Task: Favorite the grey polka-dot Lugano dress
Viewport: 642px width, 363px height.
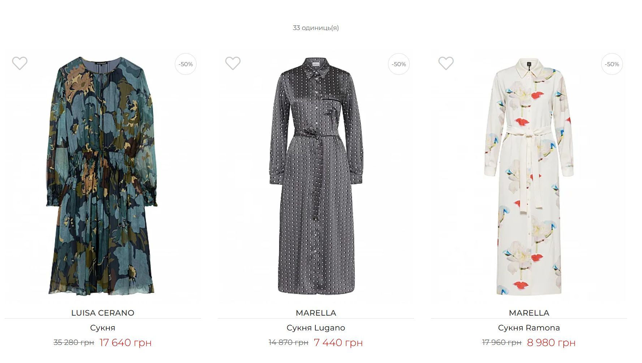Action: pyautogui.click(x=233, y=63)
